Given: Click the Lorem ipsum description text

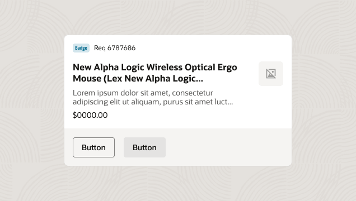Looking at the screenshot, I should [x=153, y=97].
